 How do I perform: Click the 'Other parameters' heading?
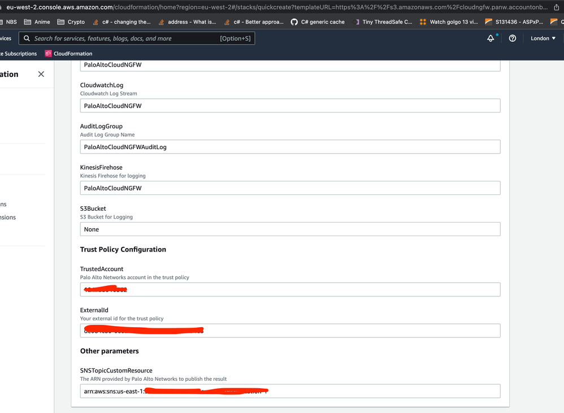pyautogui.click(x=109, y=351)
